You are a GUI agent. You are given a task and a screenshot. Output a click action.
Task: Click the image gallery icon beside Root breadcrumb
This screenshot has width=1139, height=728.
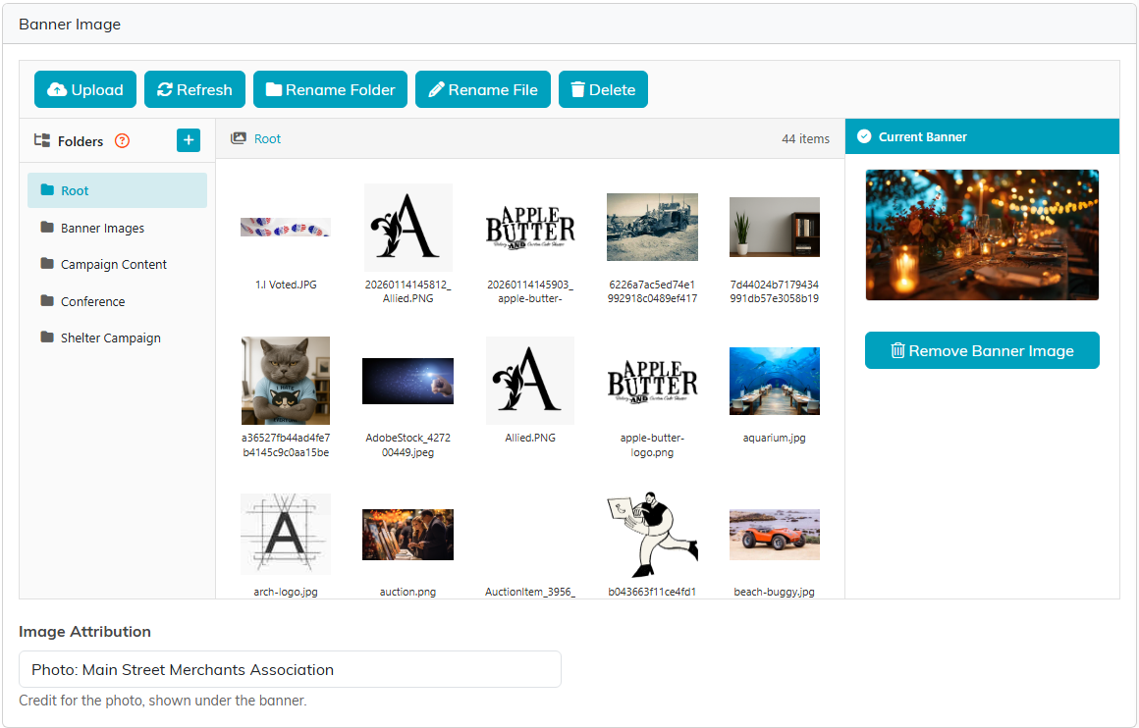pyautogui.click(x=239, y=138)
